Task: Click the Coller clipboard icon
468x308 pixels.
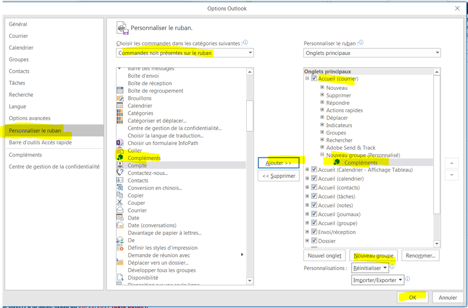Action: coord(120,150)
